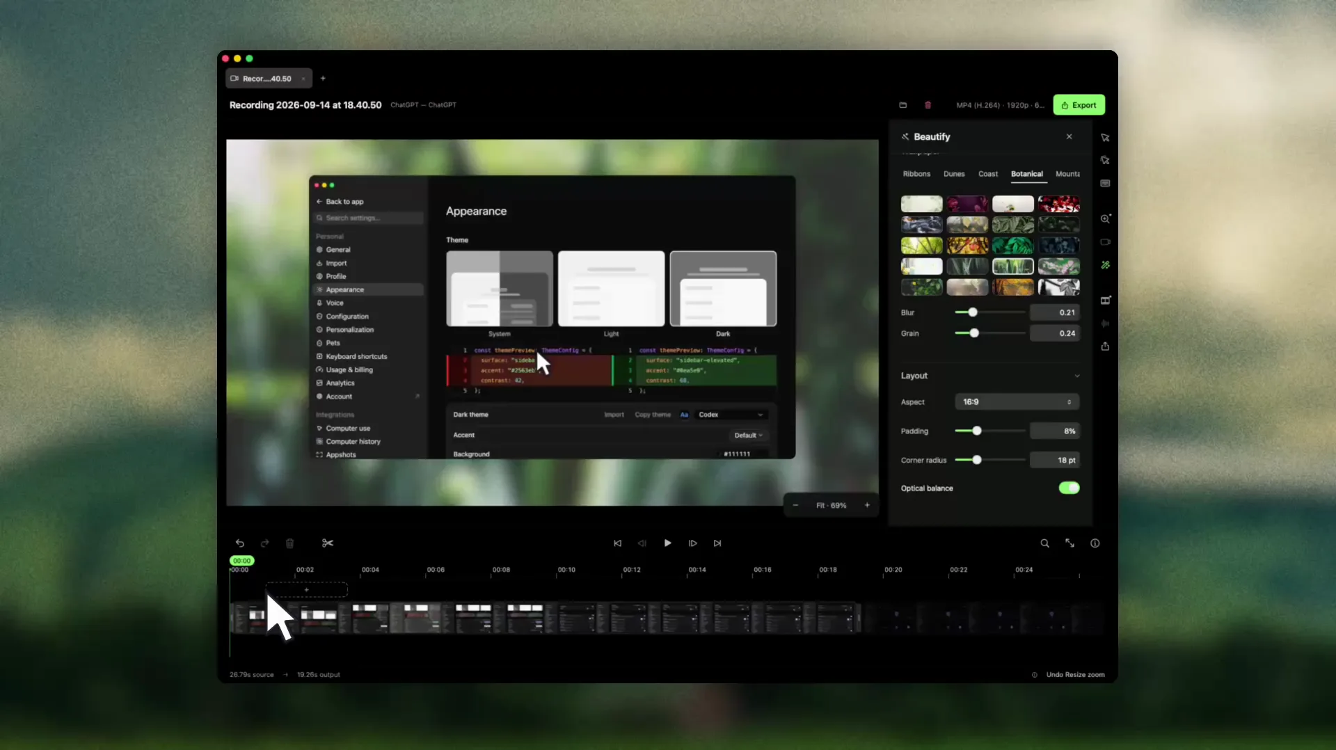
Task: Collapse the Layout section
Action: click(x=1077, y=376)
